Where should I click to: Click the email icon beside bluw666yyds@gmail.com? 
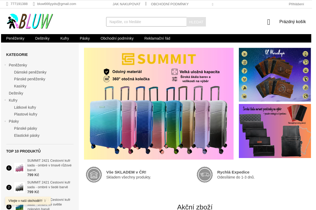click(34, 4)
